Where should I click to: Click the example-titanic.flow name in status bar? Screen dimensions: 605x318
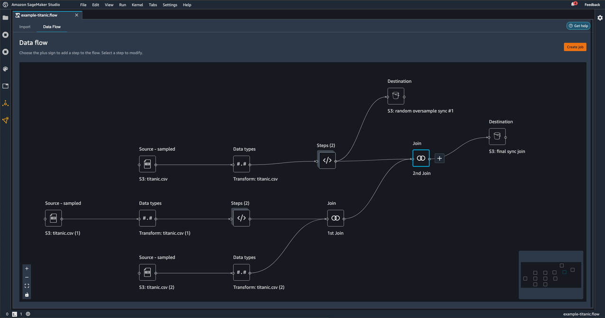(581, 314)
